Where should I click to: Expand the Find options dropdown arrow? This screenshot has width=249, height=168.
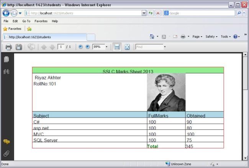tap(165, 47)
